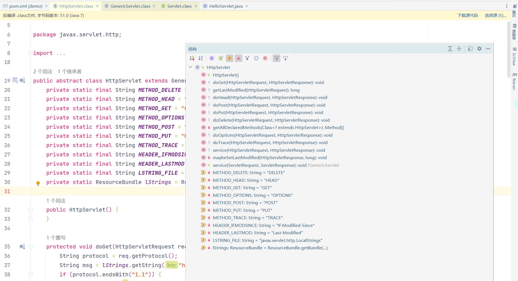The width and height of the screenshot is (518, 281).
Task: Hide the Structure panel with minus icon
Action: coord(488,49)
